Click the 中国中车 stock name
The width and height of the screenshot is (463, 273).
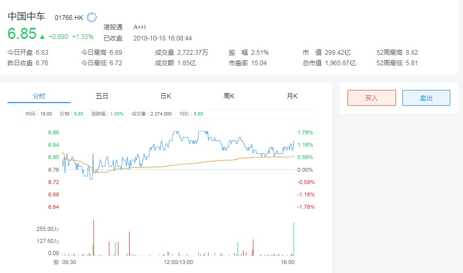(x=26, y=16)
